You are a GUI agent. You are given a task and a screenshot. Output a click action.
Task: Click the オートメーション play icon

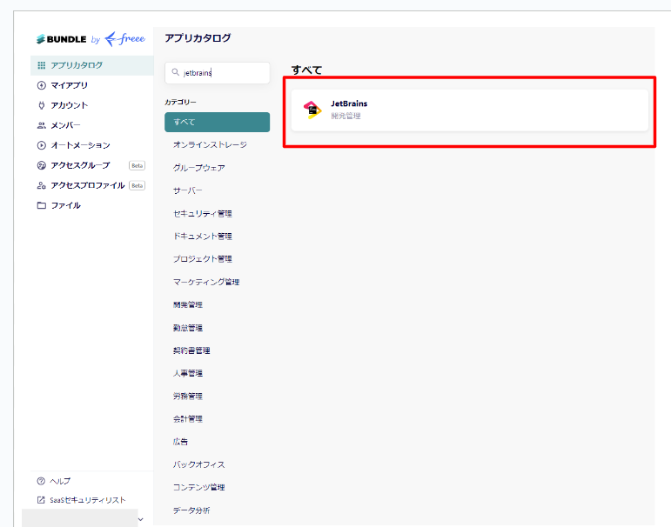42,145
